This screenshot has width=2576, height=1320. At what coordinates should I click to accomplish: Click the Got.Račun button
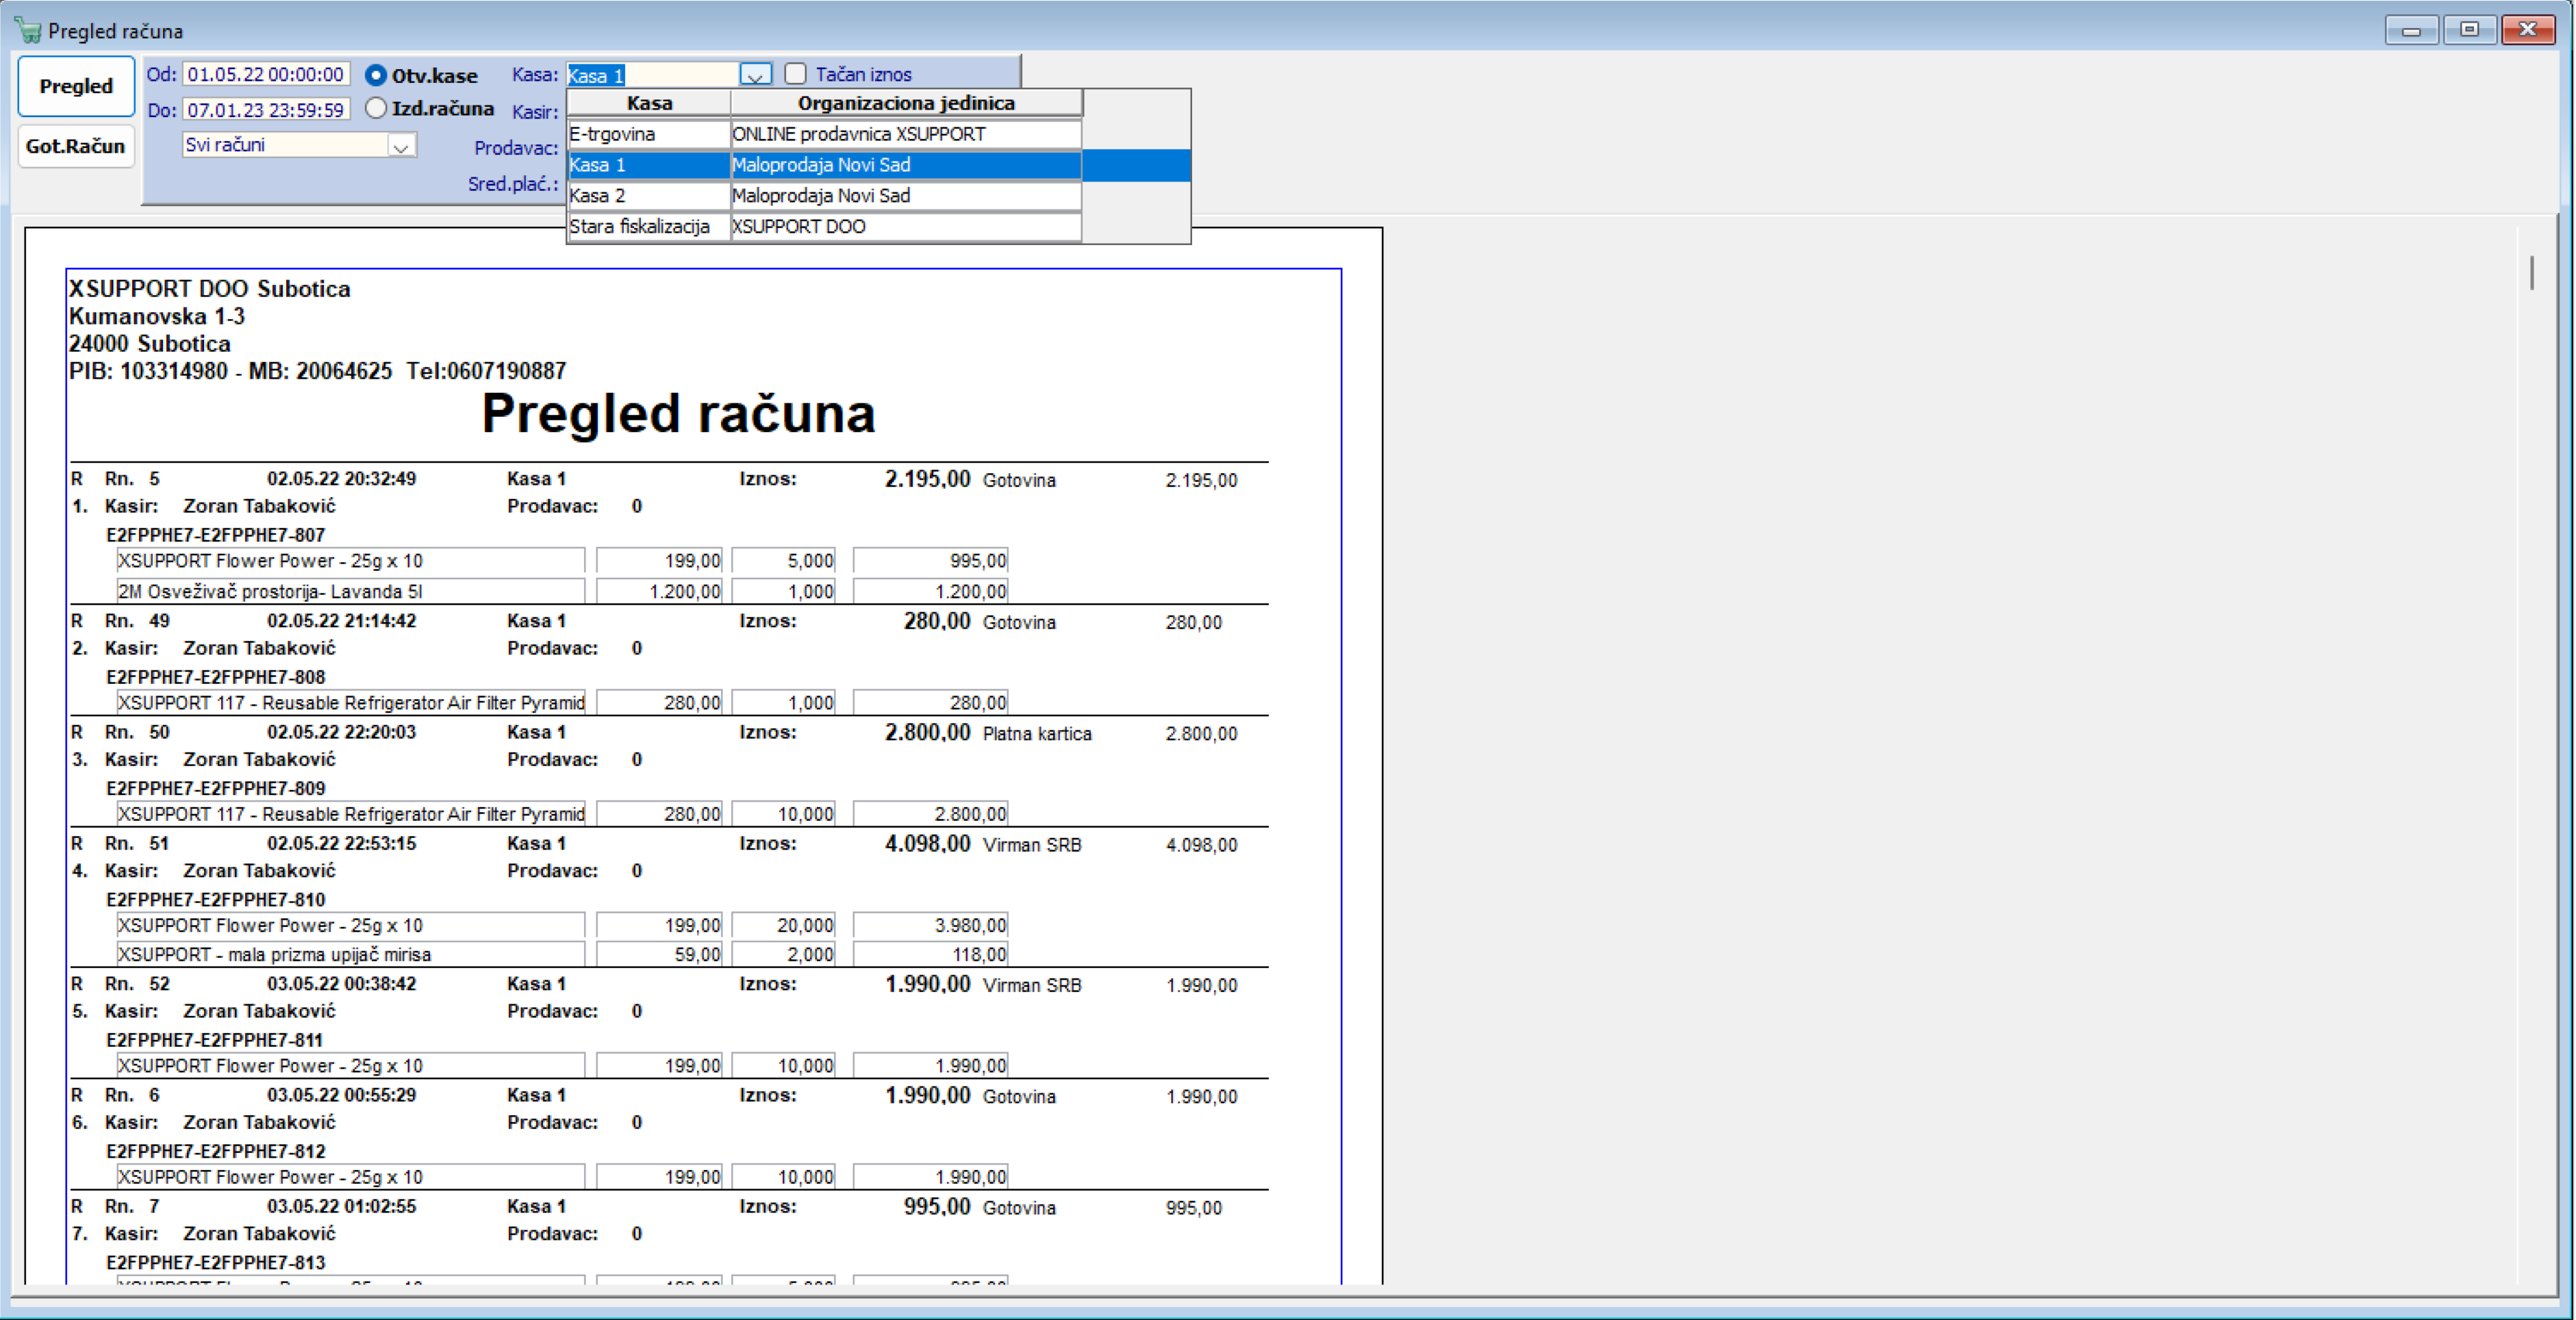coord(76,146)
